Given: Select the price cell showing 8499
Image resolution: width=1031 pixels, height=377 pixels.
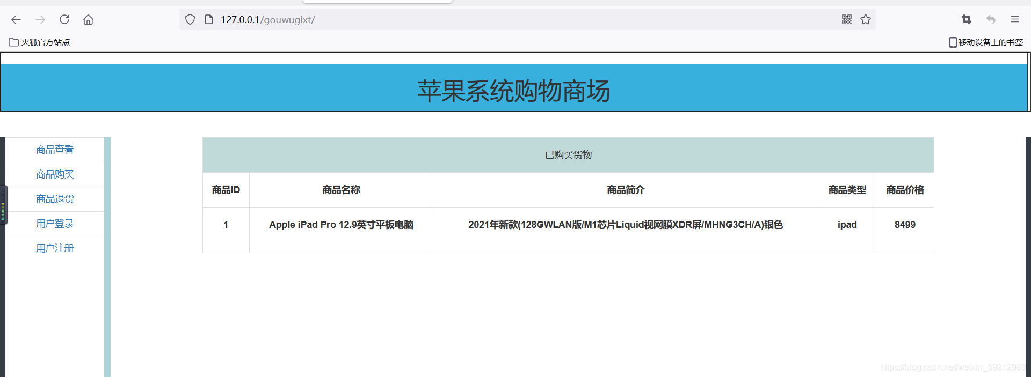Looking at the screenshot, I should point(905,230).
